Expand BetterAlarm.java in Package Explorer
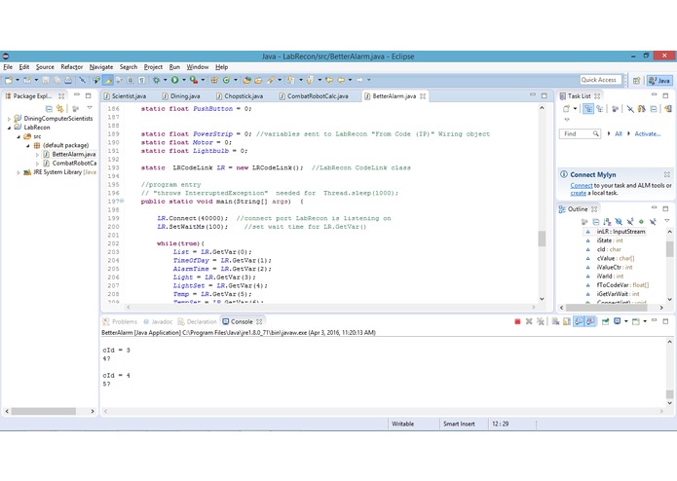This screenshot has height=481, width=677. click(38, 155)
